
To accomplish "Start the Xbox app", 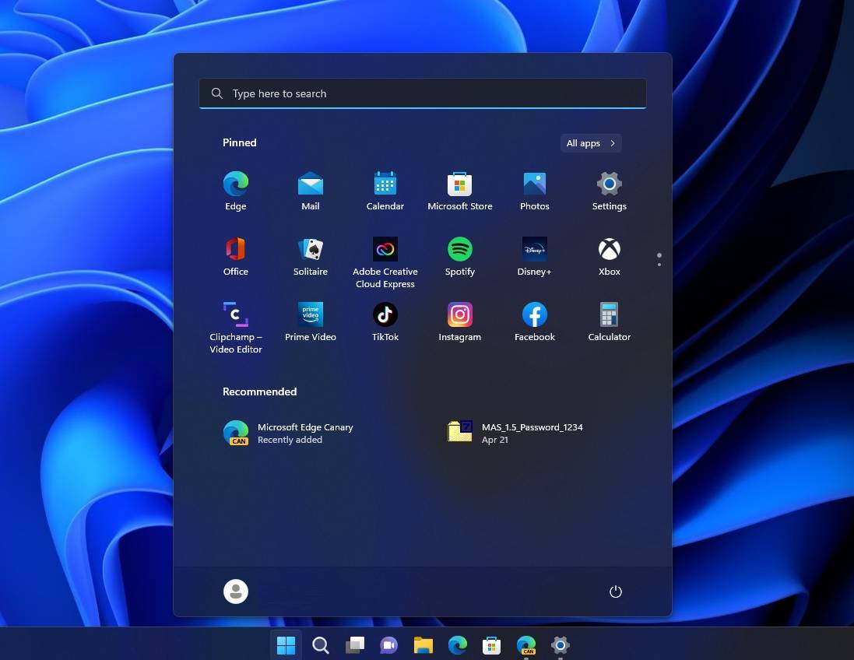I will tap(609, 249).
